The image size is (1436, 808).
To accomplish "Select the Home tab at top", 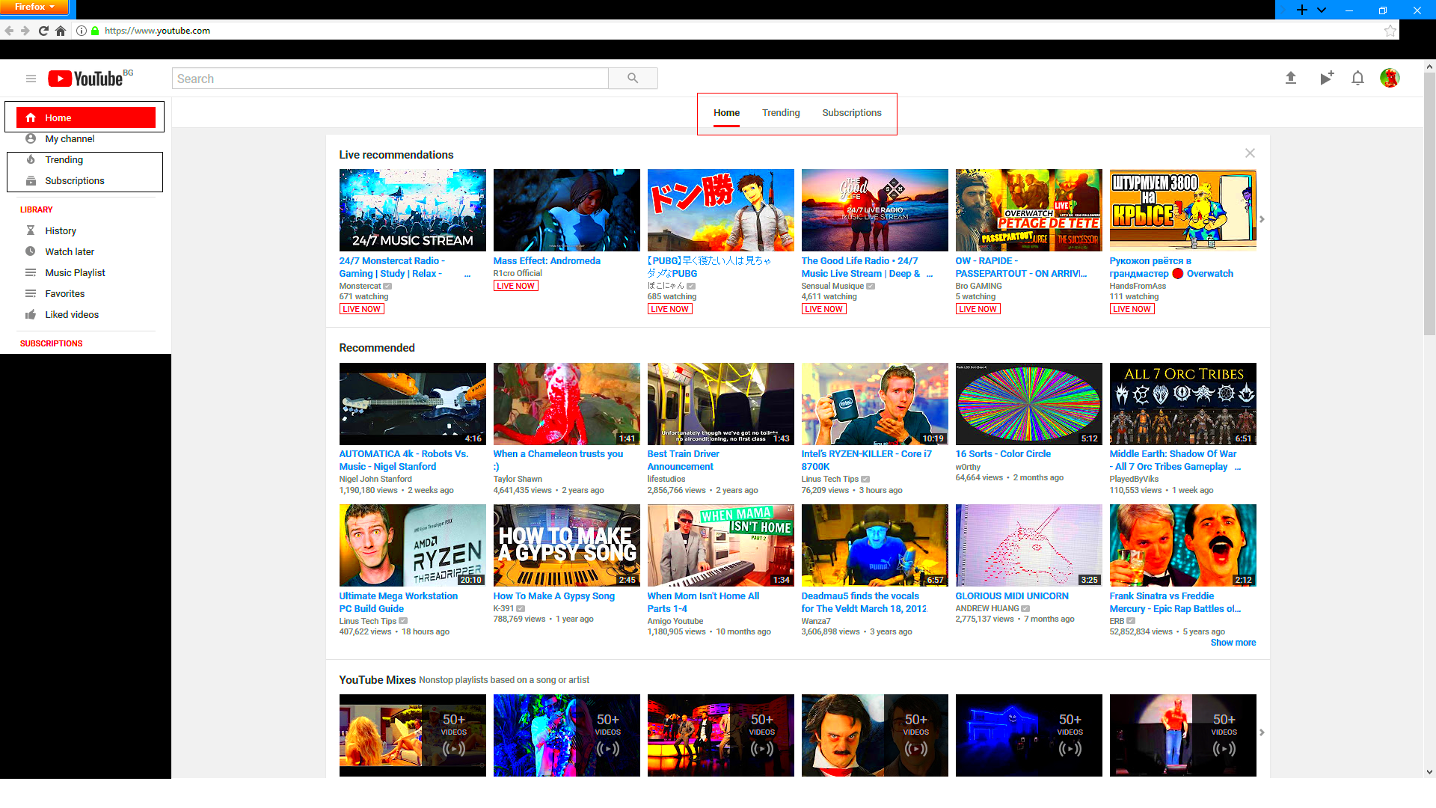I will click(x=726, y=113).
